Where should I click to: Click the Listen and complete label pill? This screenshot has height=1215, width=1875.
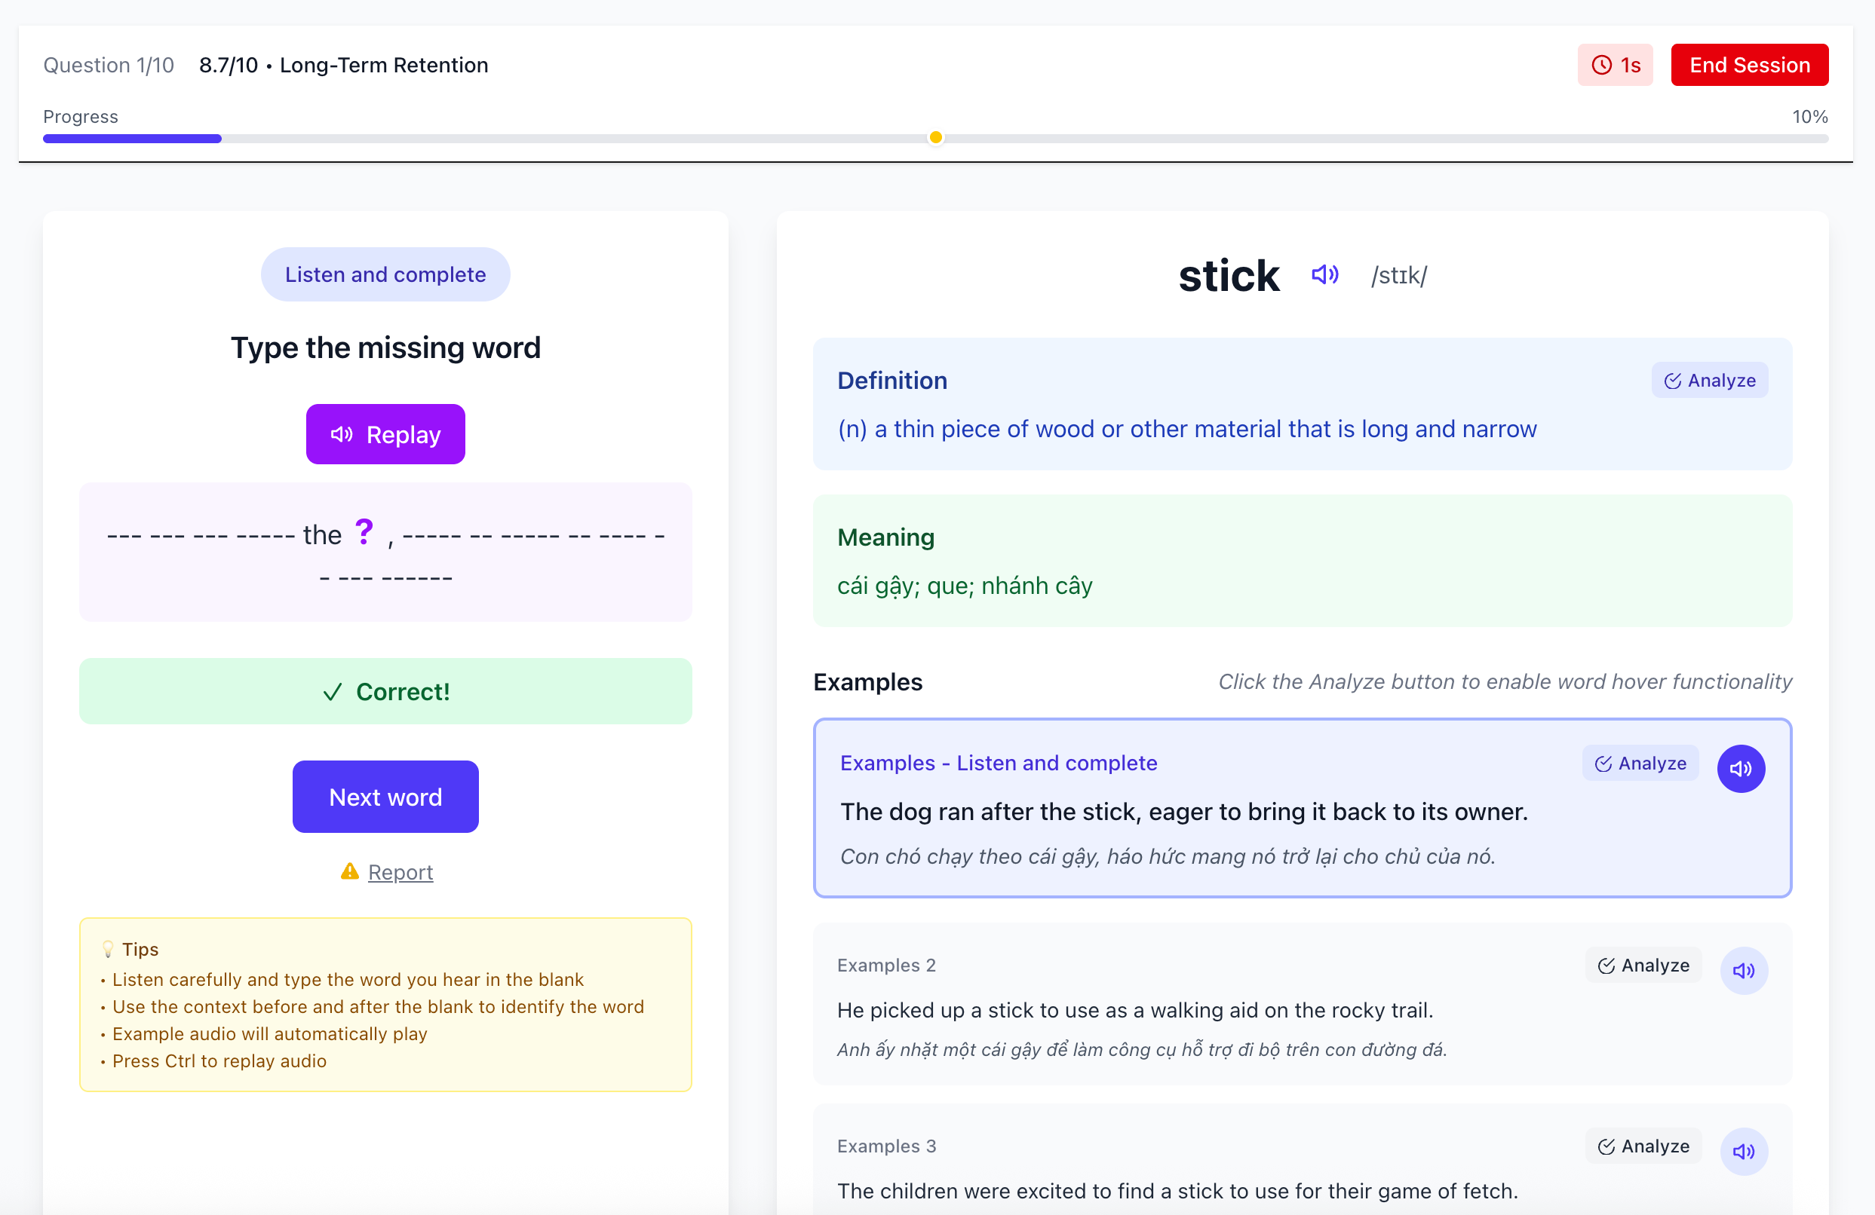[x=385, y=275]
